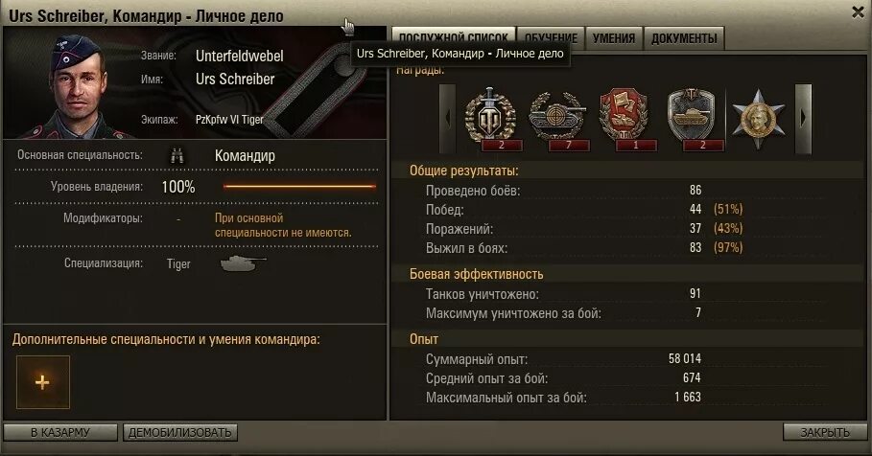Image resolution: width=872 pixels, height=456 pixels.
Task: Add a new commander skill with plus
Action: pyautogui.click(x=43, y=382)
